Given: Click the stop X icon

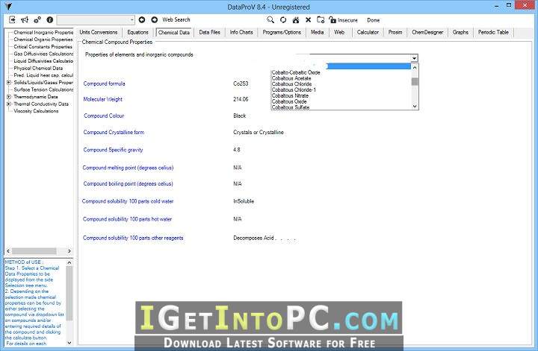Looking at the screenshot, I should 308,20.
